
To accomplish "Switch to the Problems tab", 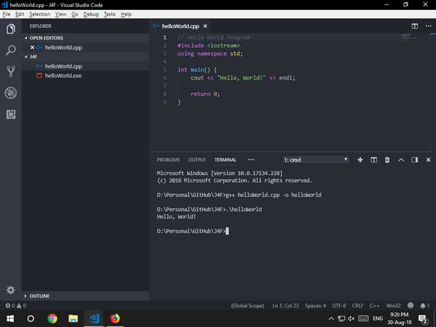I will pyautogui.click(x=169, y=160).
